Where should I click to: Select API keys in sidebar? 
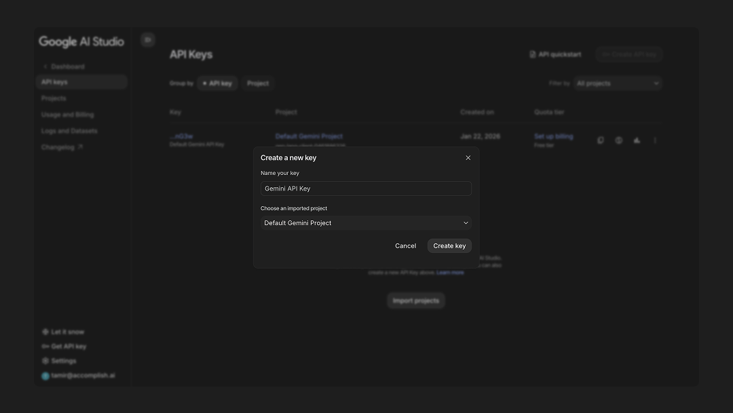coord(81,82)
